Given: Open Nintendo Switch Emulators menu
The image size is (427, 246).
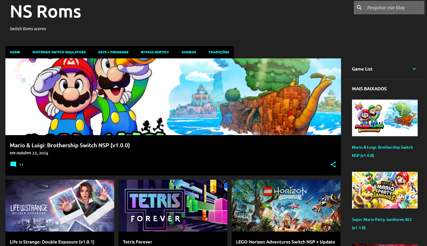Looking at the screenshot, I should coord(59,52).
